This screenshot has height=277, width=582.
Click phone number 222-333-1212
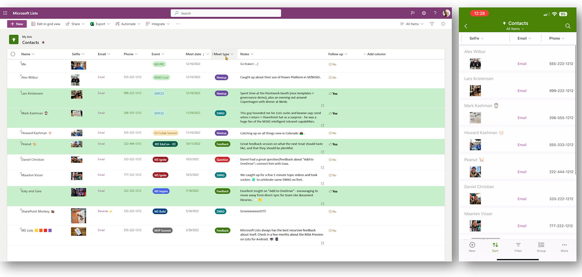(x=133, y=191)
